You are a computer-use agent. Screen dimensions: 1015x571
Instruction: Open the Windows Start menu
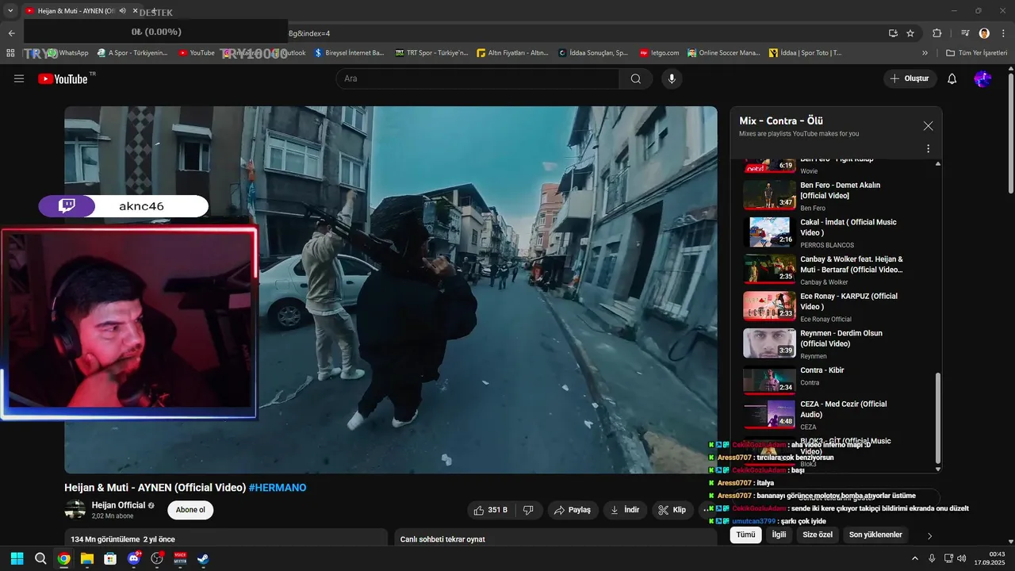point(17,558)
